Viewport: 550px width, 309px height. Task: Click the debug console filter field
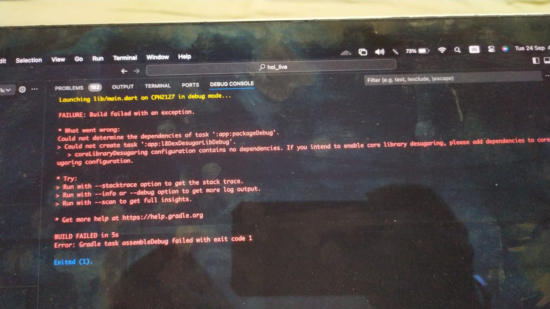pyautogui.click(x=451, y=79)
